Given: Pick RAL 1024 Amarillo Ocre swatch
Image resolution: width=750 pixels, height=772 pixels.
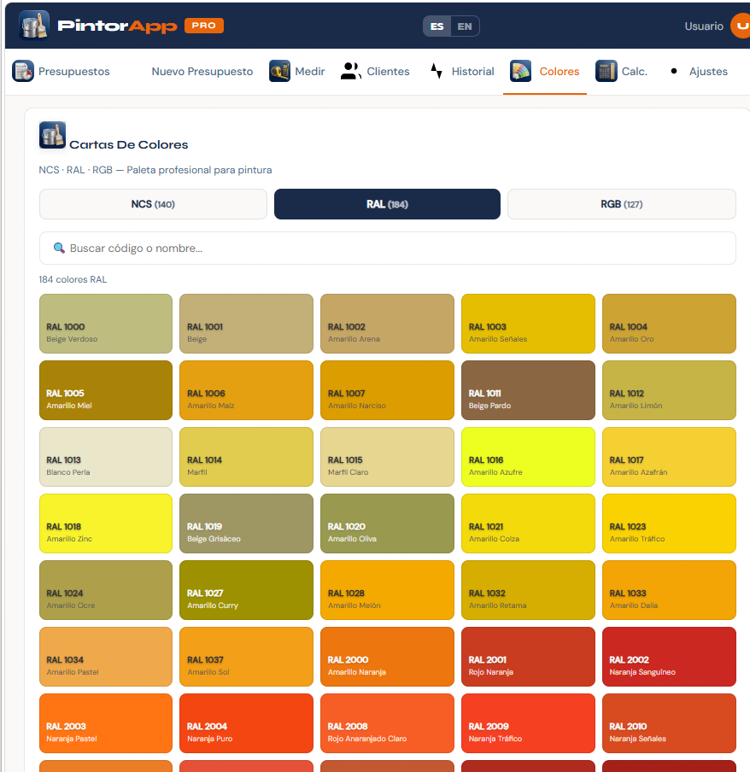Looking at the screenshot, I should 106,590.
